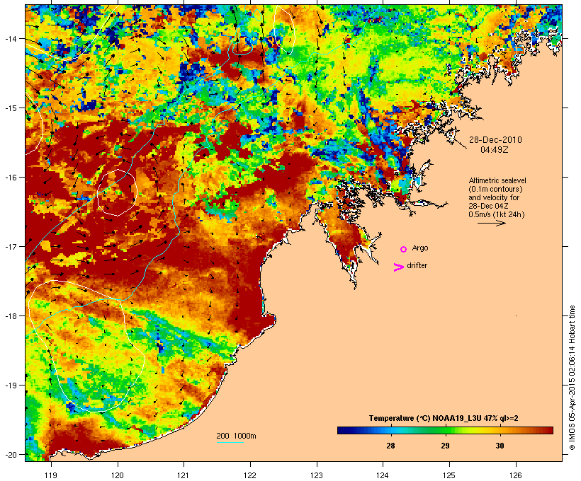Click the 'Altimetric sealevel' legend text
Image resolution: width=581 pixels, height=481 pixels.
click(x=497, y=180)
